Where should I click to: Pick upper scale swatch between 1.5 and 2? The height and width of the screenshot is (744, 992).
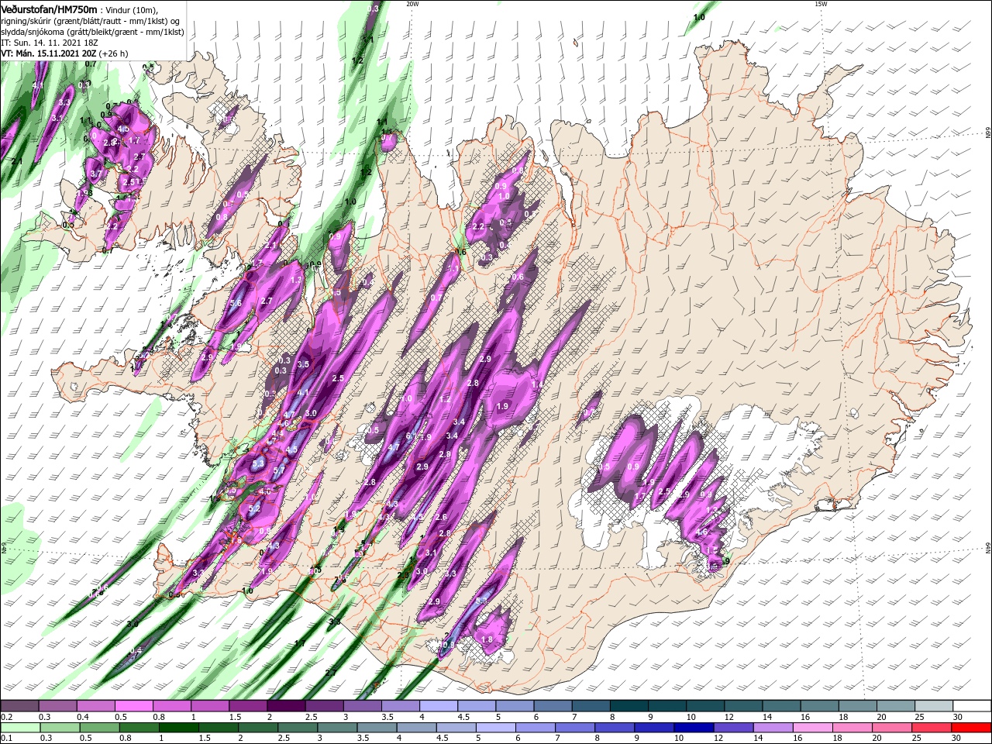(247, 706)
